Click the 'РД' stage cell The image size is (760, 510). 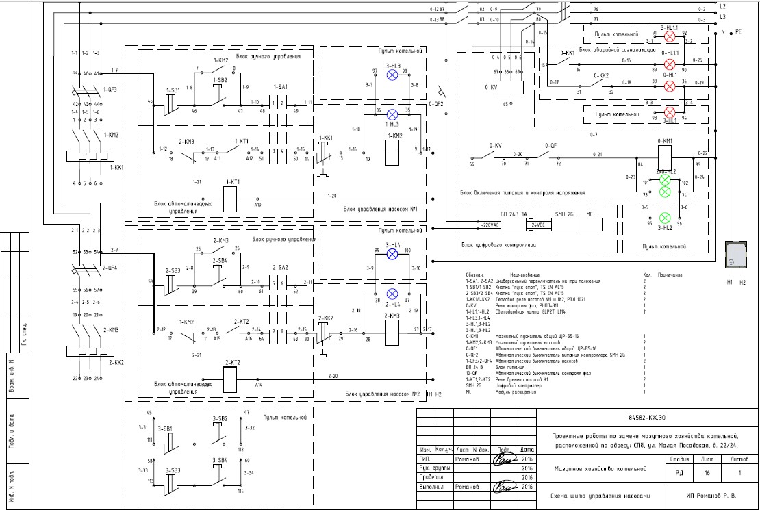679,472
